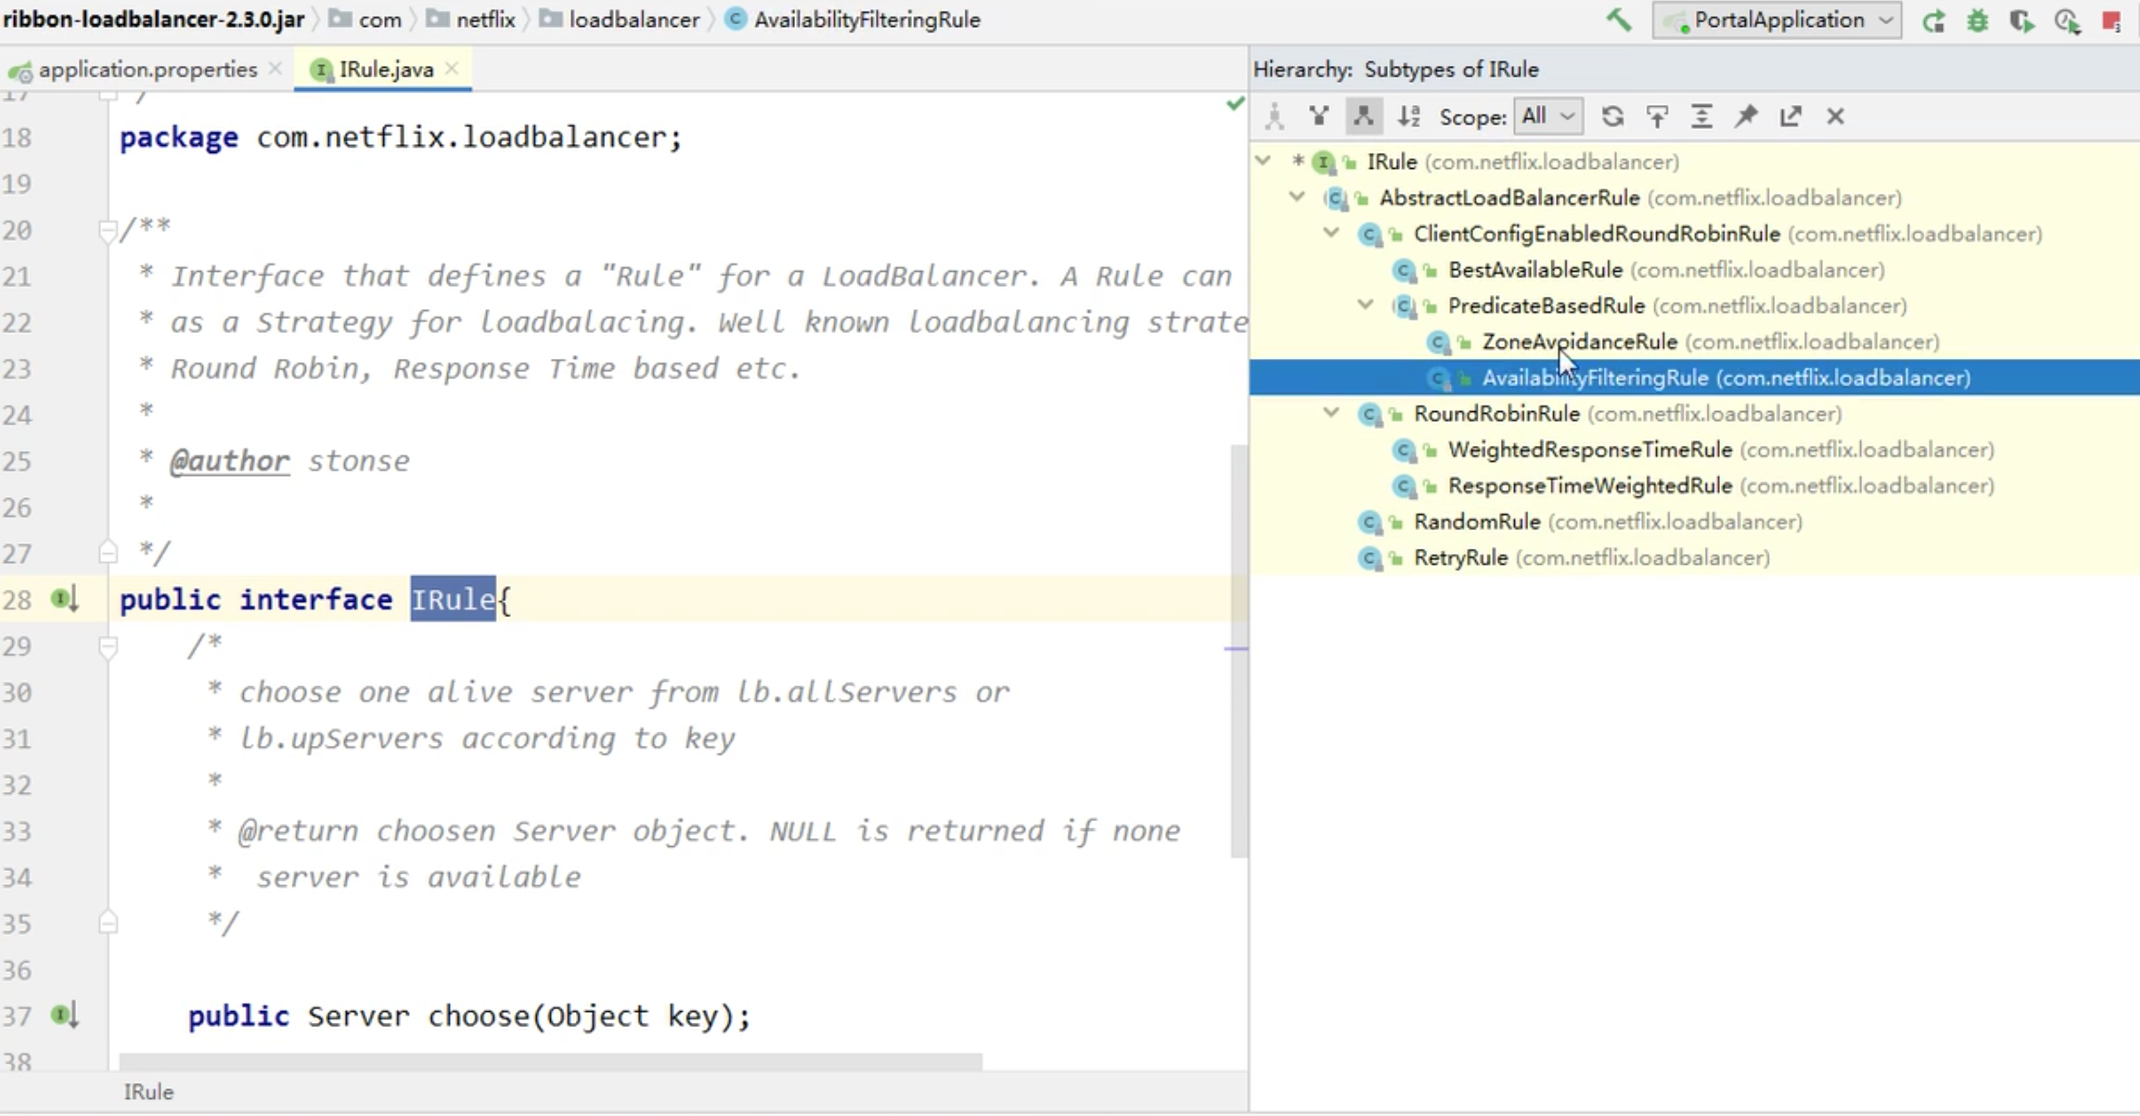Select BestAvailableRule in the hierarchy

1534,270
